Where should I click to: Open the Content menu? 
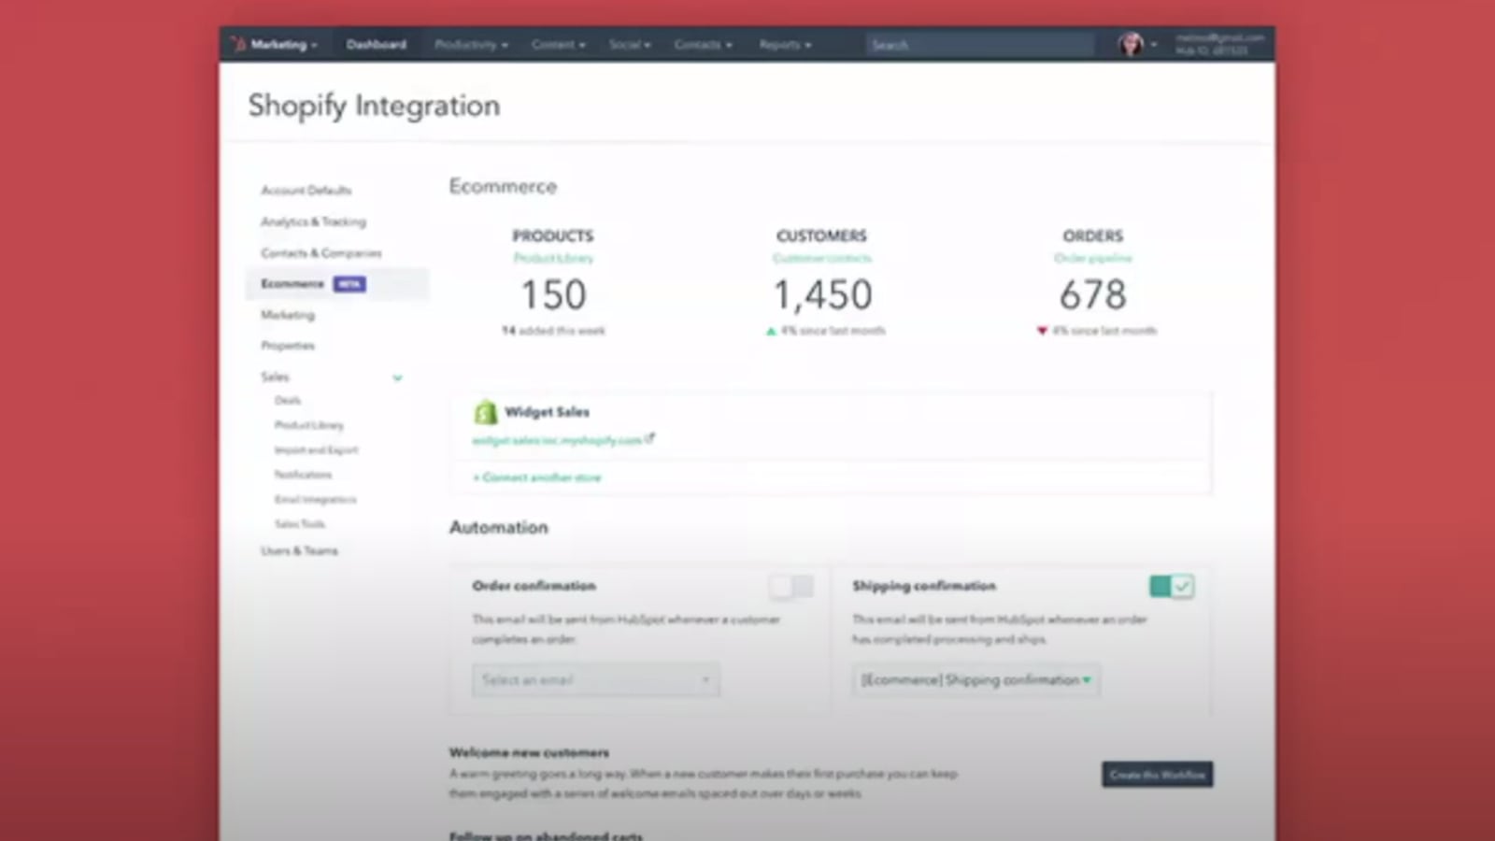[558, 45]
